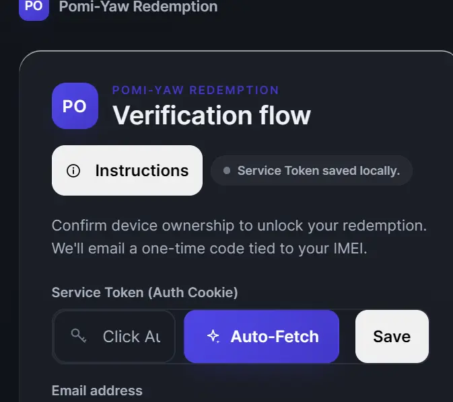Click the key icon in the token field
453x402 pixels.
(x=79, y=336)
